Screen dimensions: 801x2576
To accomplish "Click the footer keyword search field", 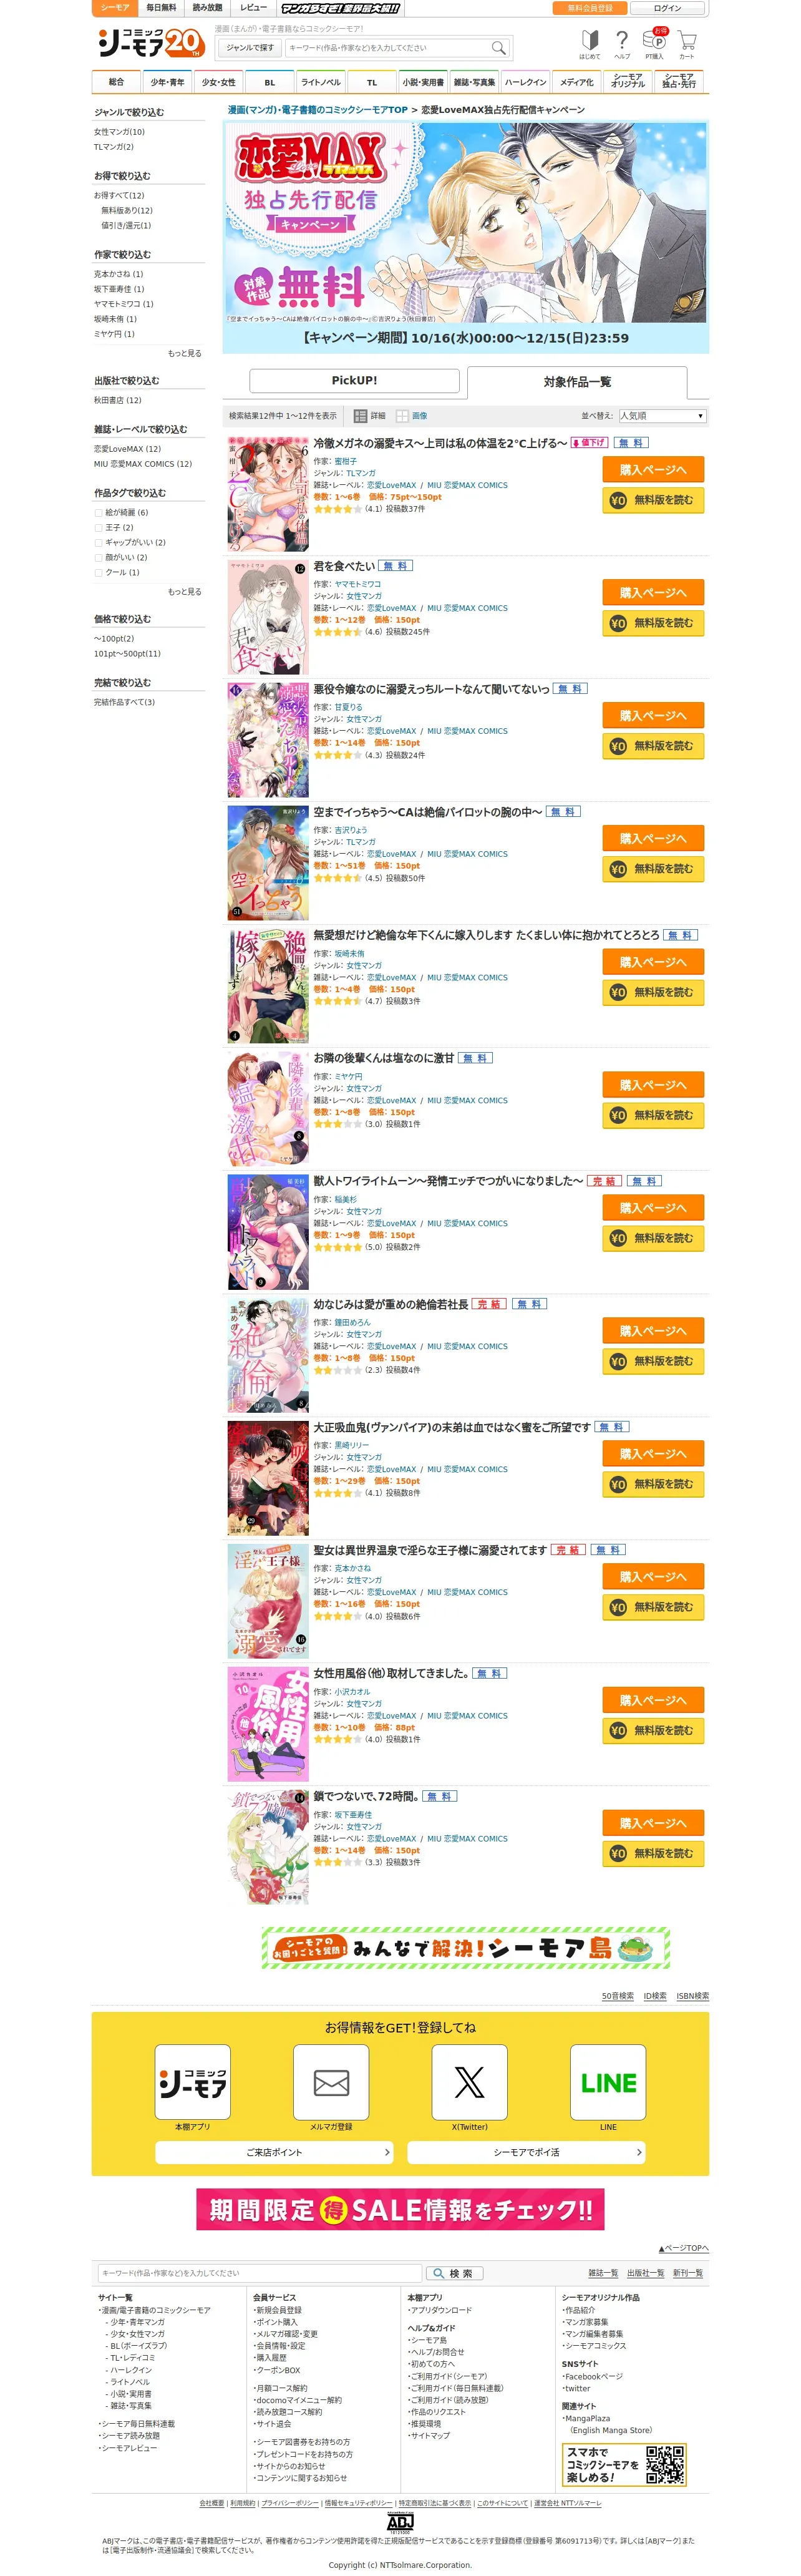I will point(259,2273).
